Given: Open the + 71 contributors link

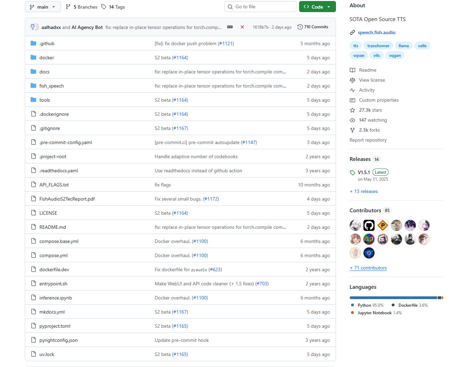Looking at the screenshot, I should click(368, 268).
